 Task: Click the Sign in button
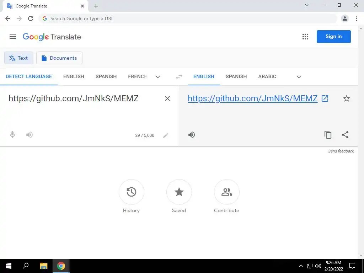coord(333,37)
